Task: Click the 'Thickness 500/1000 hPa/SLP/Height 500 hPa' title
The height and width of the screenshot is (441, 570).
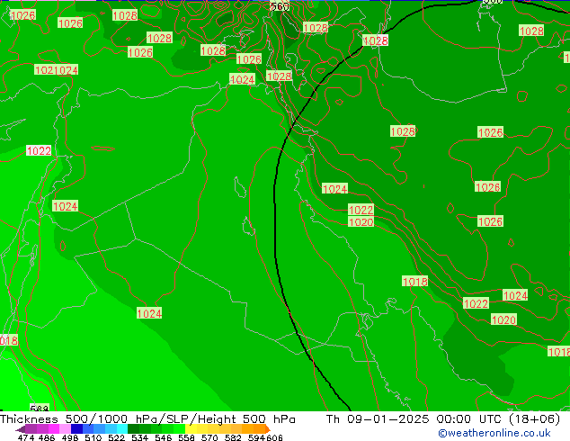Action: point(147,419)
